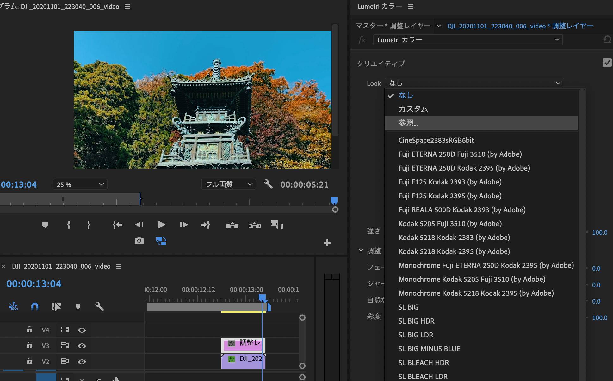Click program monitor playhead marker
The width and height of the screenshot is (613, 381).
[334, 200]
